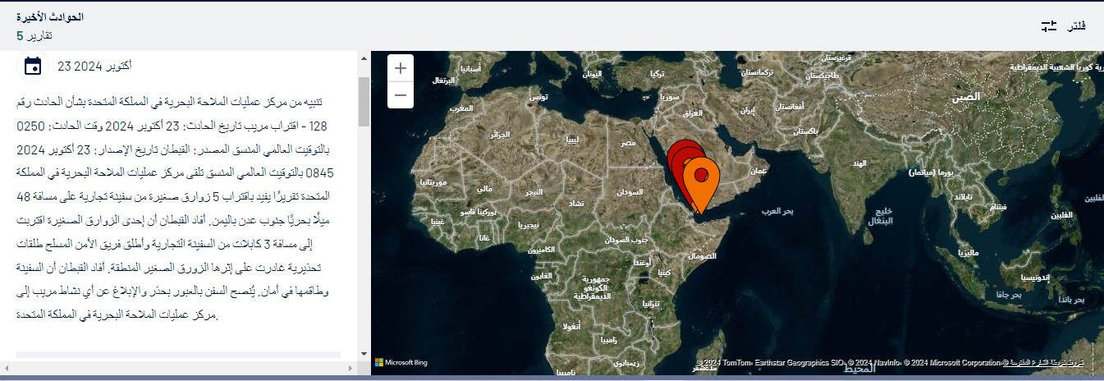Click the تايلاند label on the map
Viewport: 1104px width, 381px height.
(x=963, y=197)
